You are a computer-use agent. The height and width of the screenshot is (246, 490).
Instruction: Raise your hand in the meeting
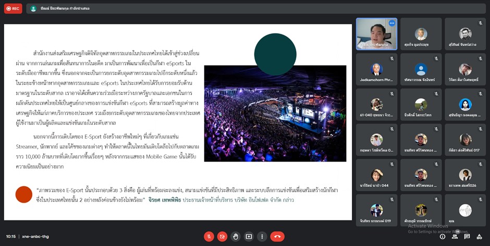coord(236,236)
